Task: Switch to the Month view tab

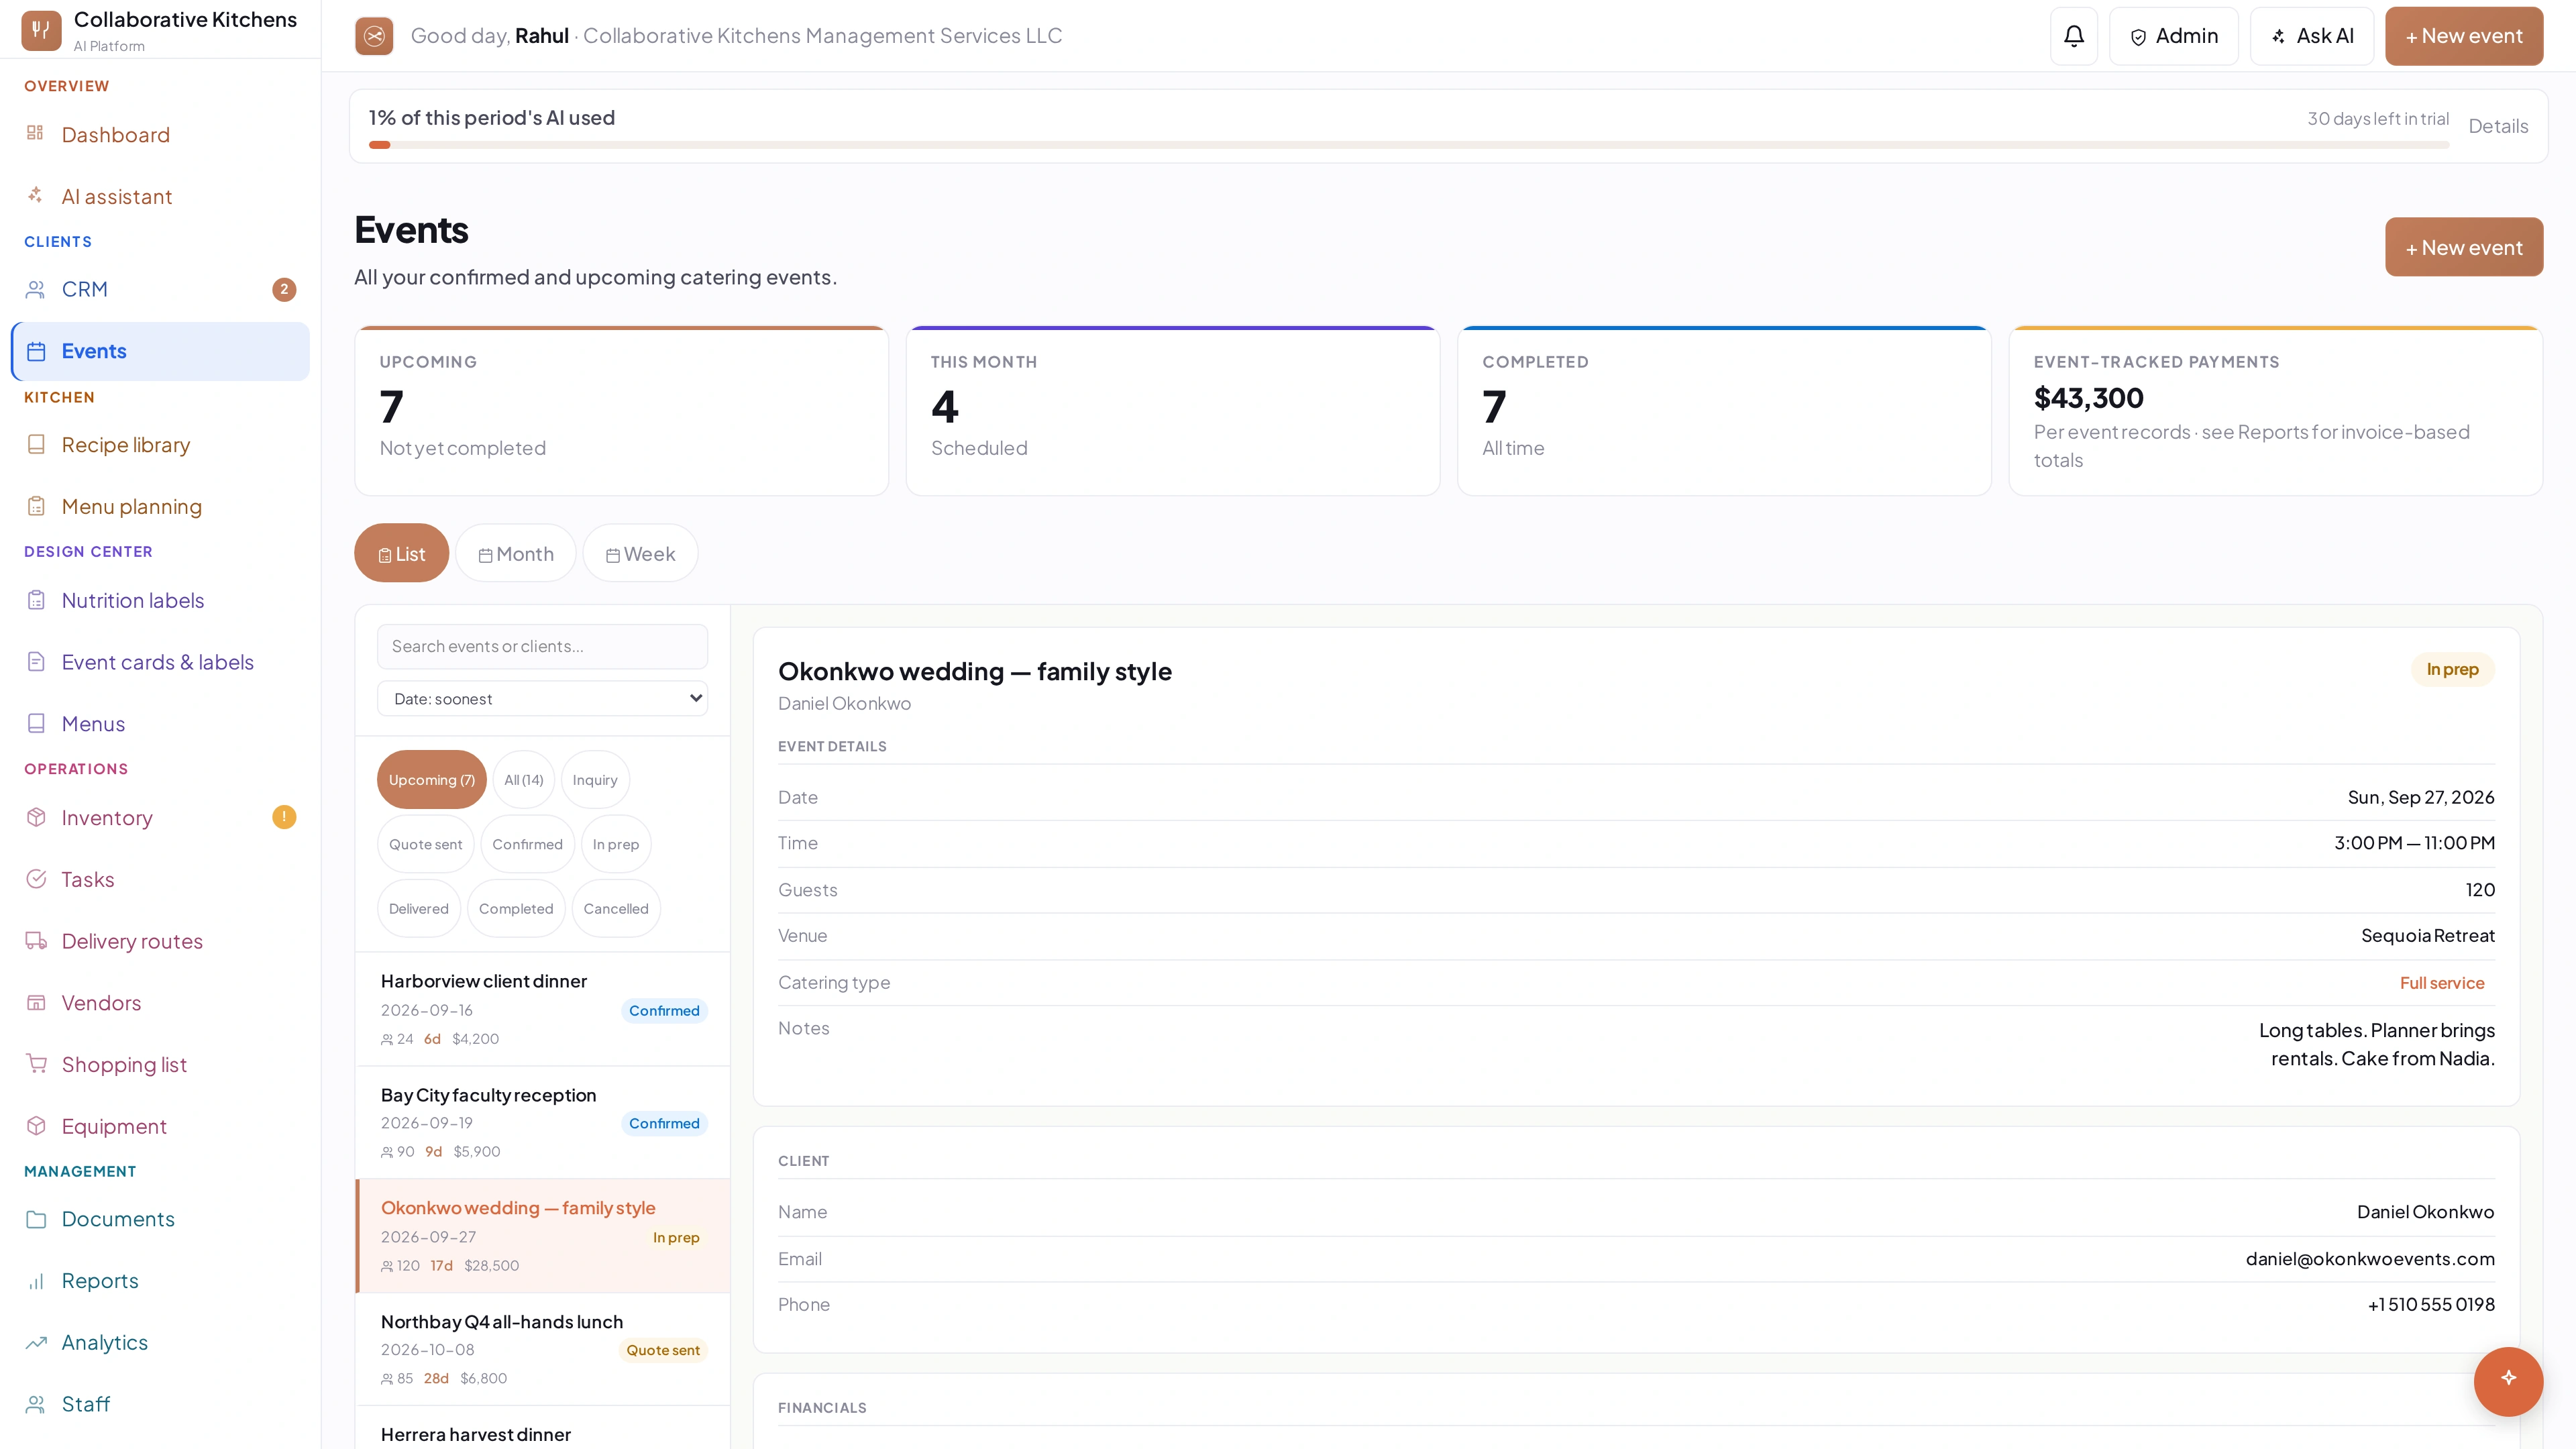Action: [516, 553]
